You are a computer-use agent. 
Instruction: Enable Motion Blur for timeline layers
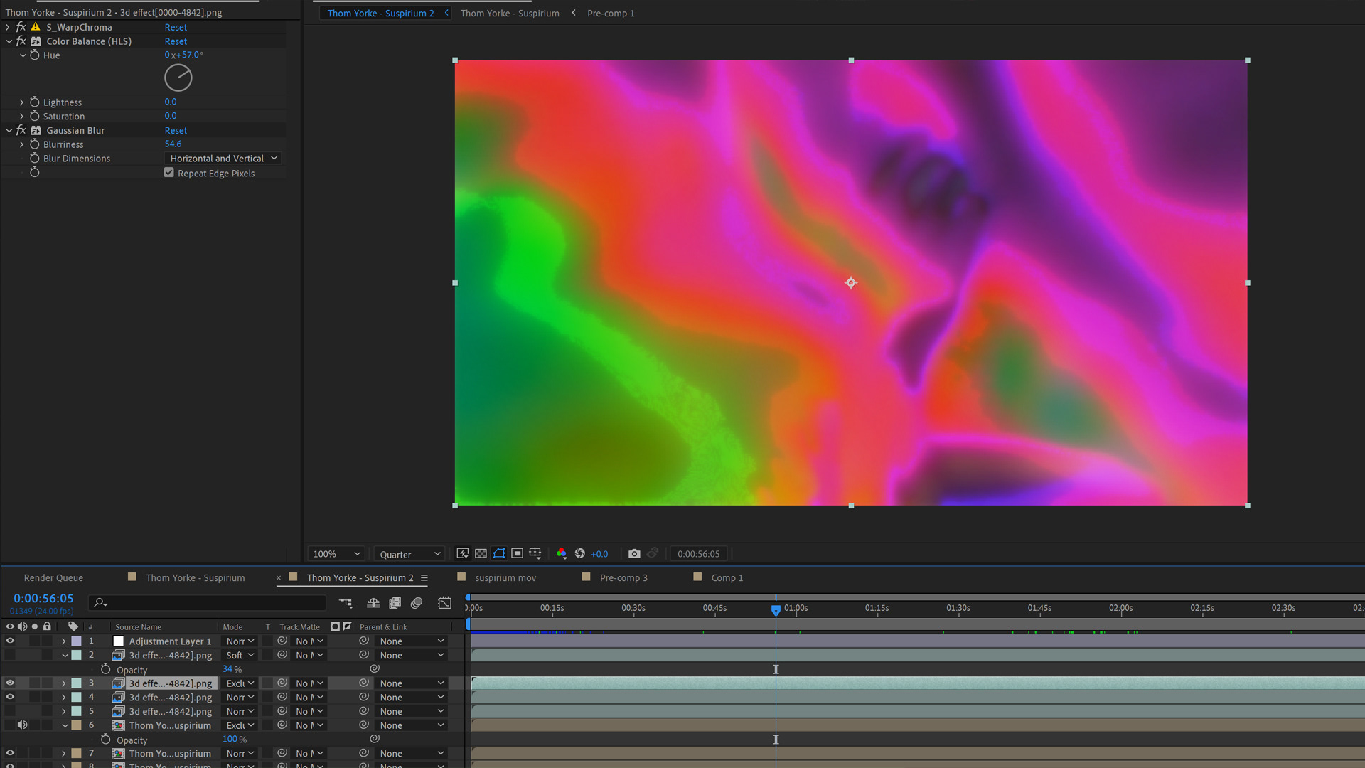417,603
